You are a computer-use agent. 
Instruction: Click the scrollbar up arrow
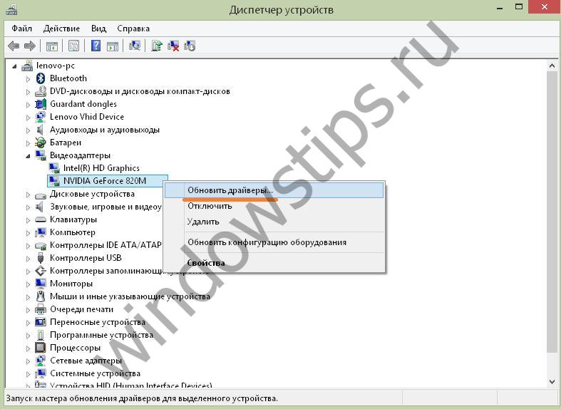552,66
